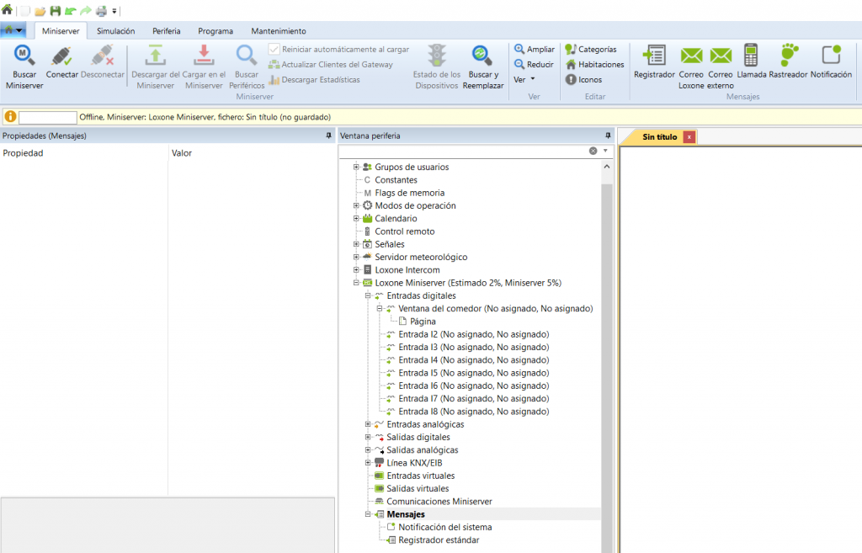Image resolution: width=862 pixels, height=553 pixels.
Task: Enable Reiniciar automáticamente al cargar
Action: 274,49
